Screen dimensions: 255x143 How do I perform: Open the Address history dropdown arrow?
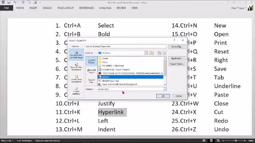pos(165,89)
